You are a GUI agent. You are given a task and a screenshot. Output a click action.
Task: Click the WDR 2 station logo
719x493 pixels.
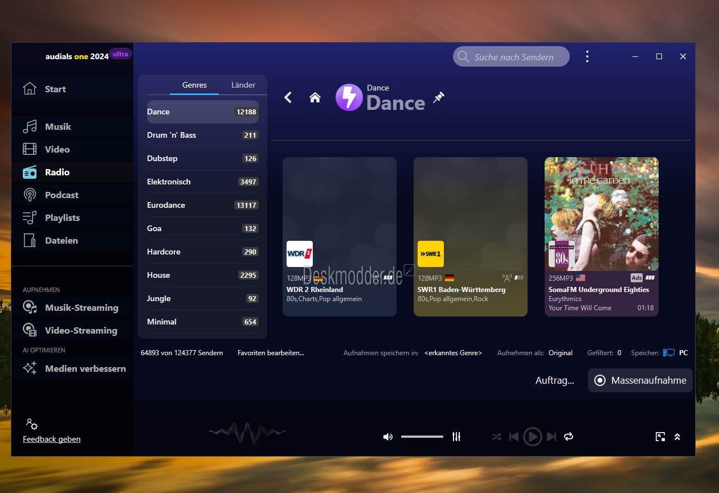300,254
